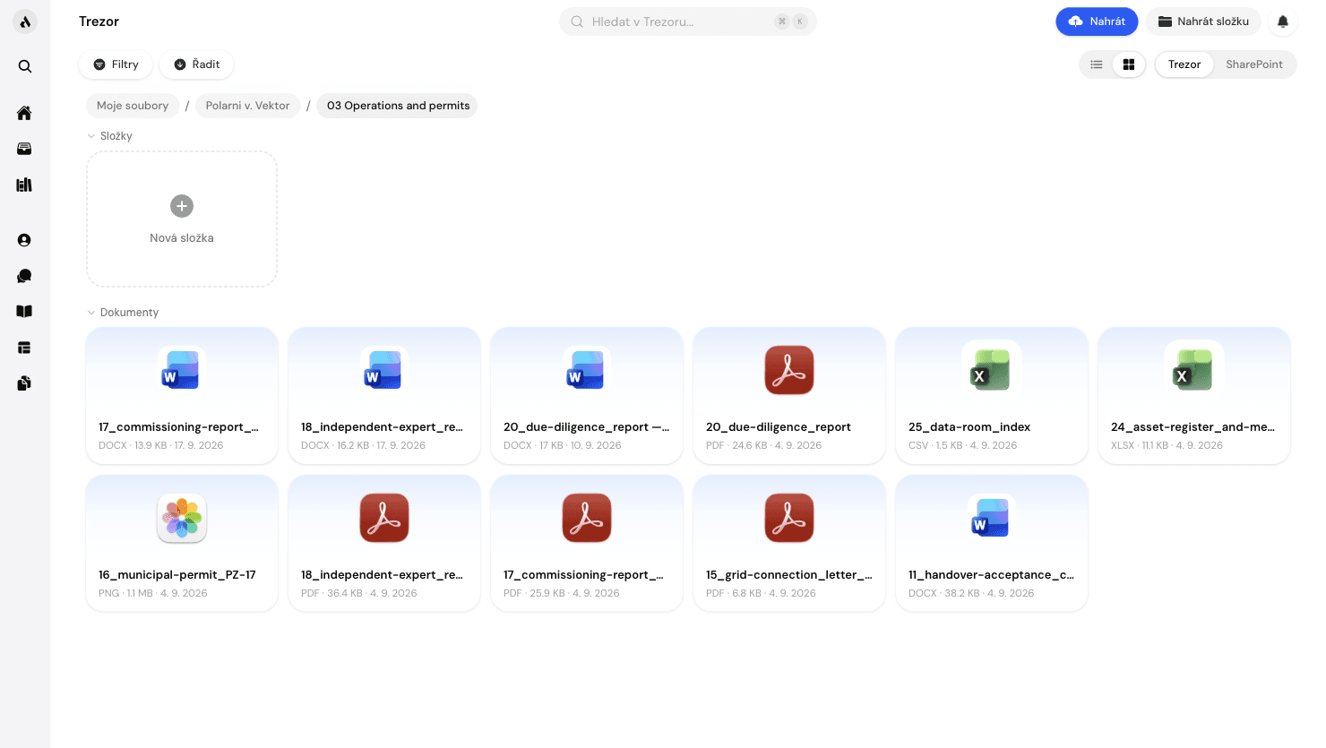Select the Trezor tab
The height and width of the screenshot is (748, 1326).
pos(1184,64)
